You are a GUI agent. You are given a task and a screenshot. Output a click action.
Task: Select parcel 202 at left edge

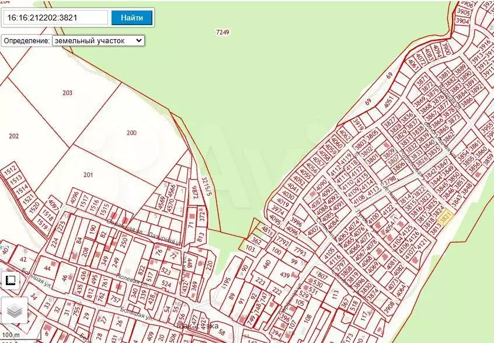tap(14, 136)
